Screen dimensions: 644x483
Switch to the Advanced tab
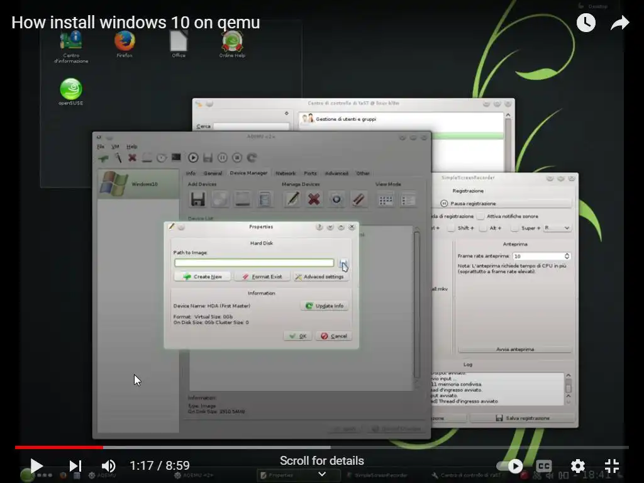point(336,174)
